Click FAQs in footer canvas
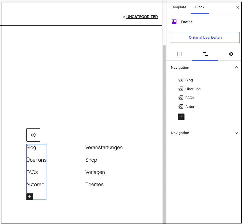 coord(32,172)
